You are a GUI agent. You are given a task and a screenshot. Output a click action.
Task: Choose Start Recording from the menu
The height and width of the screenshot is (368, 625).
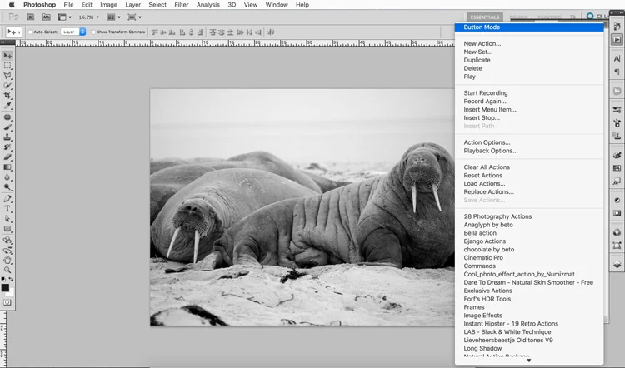[529, 92]
